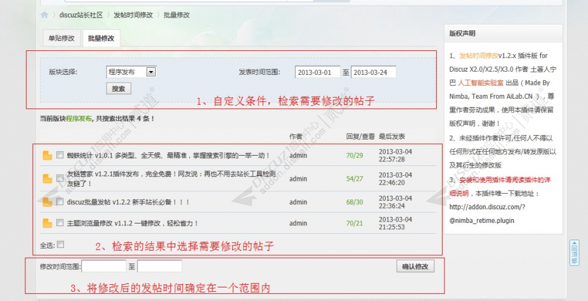Switch to 单贴修改 tab
This screenshot has height=301, width=588.
point(61,38)
